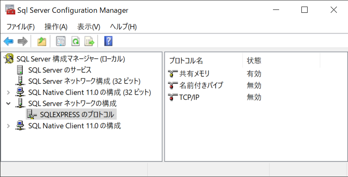
Task: Open the ファイル(F) menu
Action: pos(21,27)
